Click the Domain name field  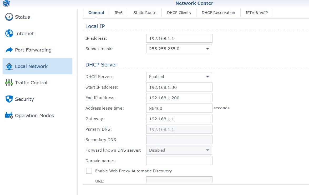(x=179, y=161)
